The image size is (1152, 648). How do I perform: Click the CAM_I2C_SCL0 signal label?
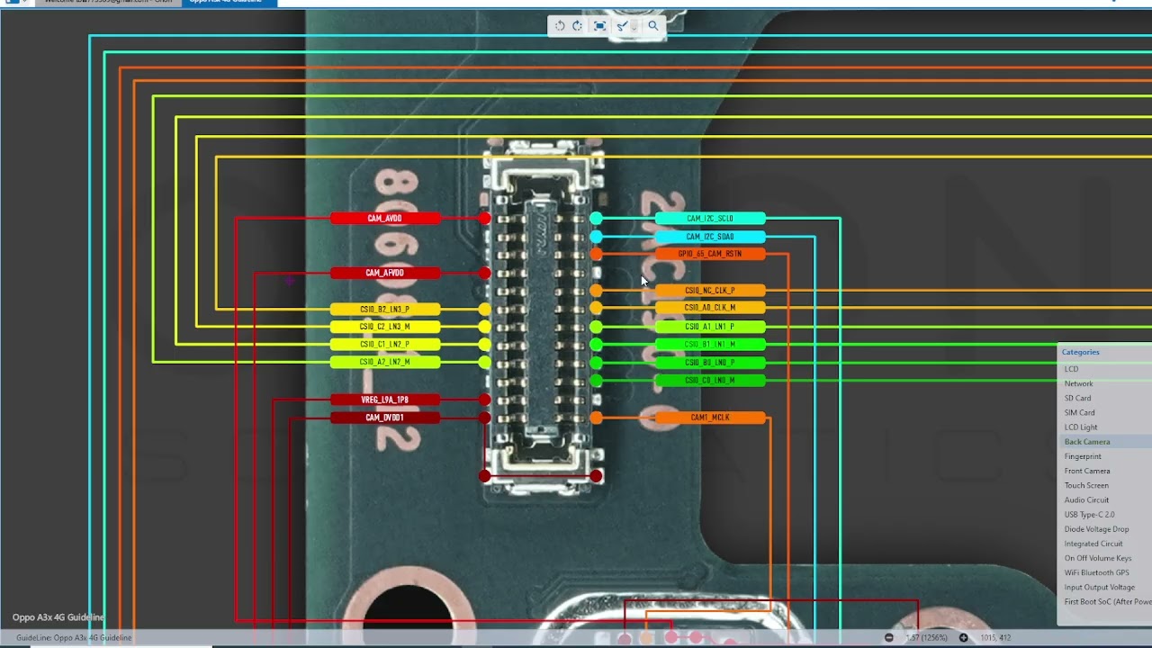click(x=710, y=219)
